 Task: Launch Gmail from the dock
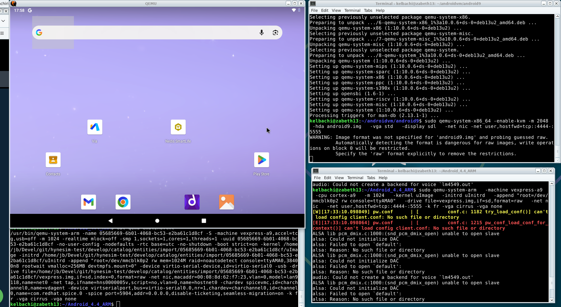pos(89,202)
